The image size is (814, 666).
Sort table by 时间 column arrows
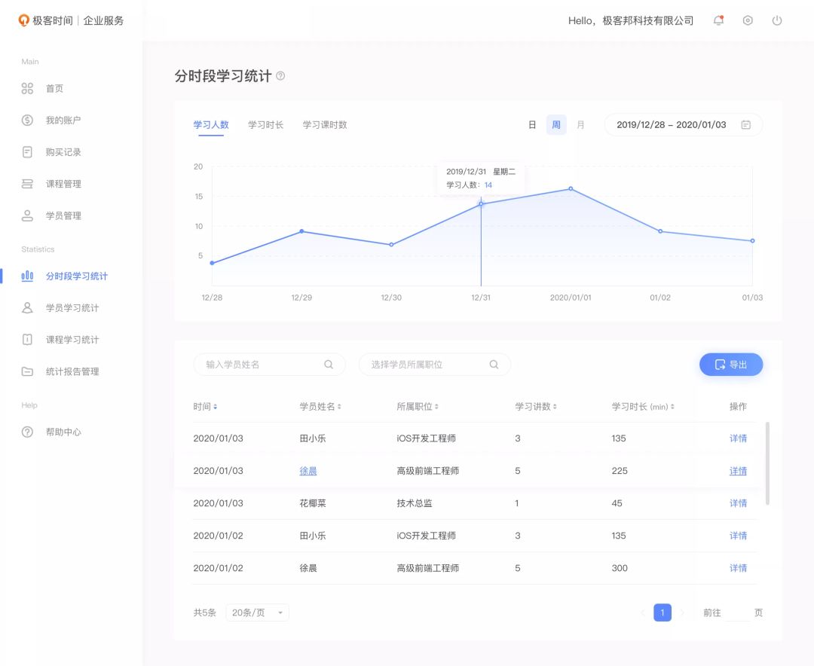(216, 407)
